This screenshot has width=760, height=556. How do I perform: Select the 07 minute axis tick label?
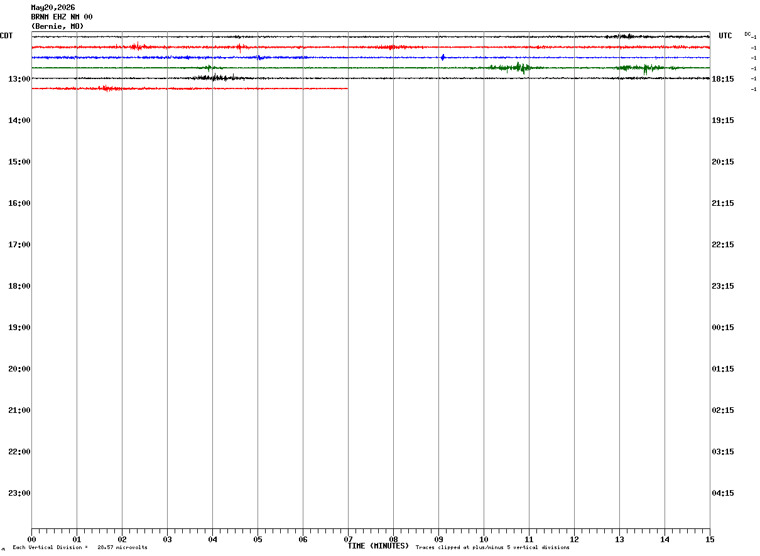(348, 540)
